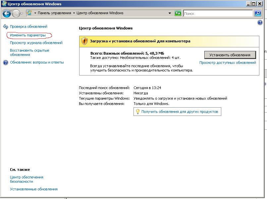Click the Forward navigation arrow

(16, 14)
